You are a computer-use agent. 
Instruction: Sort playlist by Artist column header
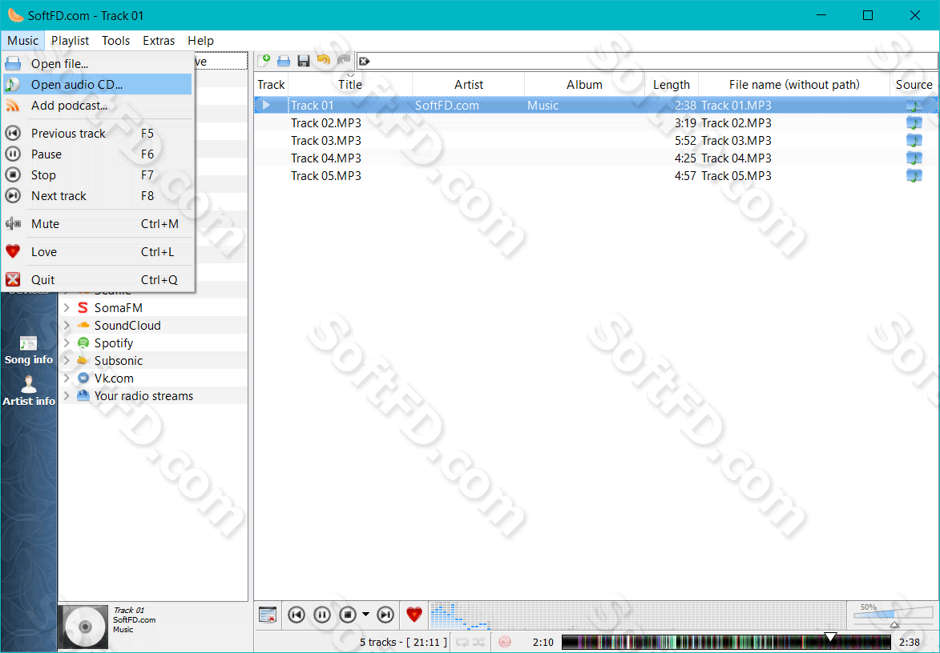point(468,84)
